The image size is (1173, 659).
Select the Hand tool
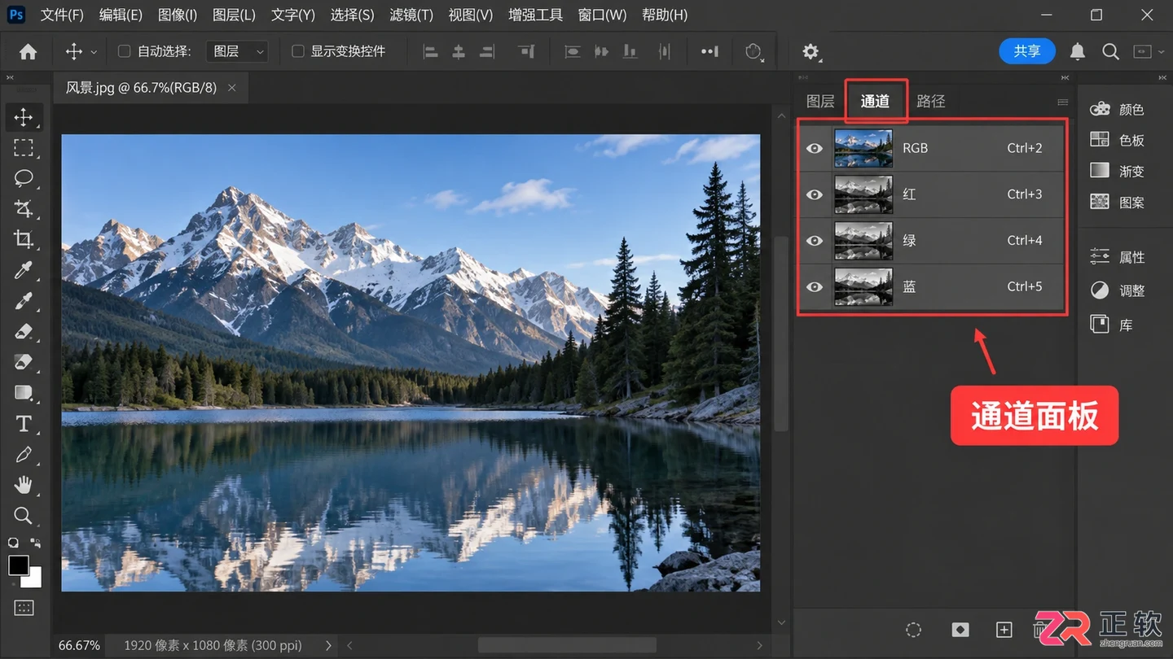[24, 485]
